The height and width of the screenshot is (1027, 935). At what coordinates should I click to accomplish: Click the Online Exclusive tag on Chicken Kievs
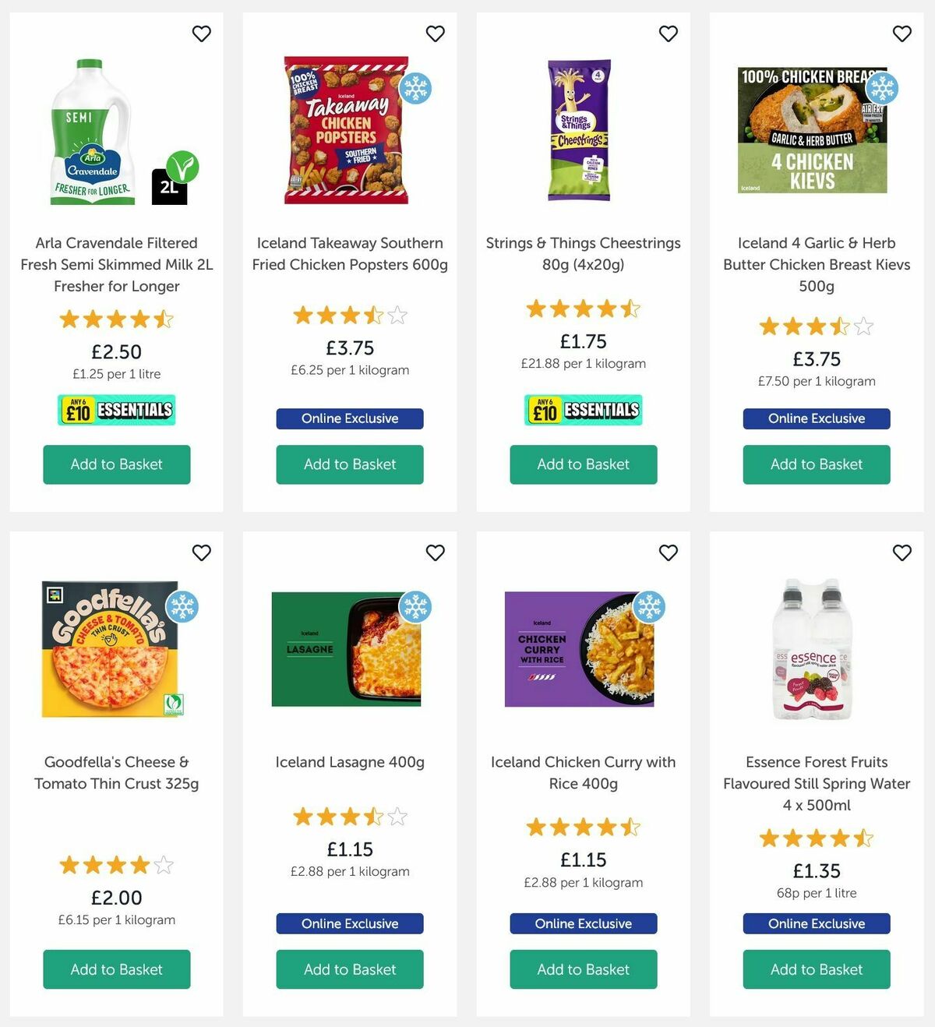tap(816, 418)
